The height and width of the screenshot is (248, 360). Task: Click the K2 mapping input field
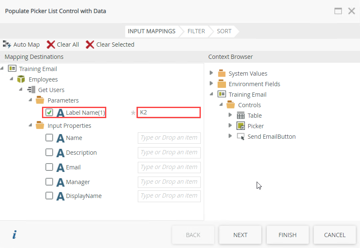[168, 112]
